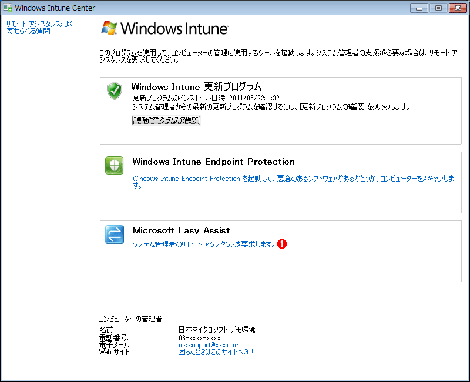The width and height of the screenshot is (470, 382).
Task: Launch Endpoint Protection scan via the blue link
Action: [x=293, y=182]
